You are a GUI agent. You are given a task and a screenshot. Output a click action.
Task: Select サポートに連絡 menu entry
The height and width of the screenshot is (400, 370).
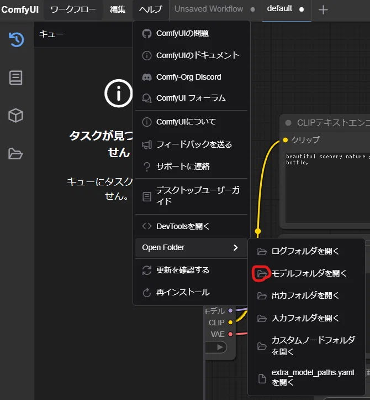pyautogui.click(x=192, y=167)
